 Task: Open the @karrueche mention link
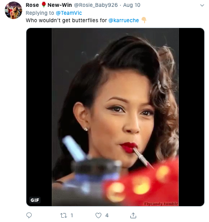[123, 21]
